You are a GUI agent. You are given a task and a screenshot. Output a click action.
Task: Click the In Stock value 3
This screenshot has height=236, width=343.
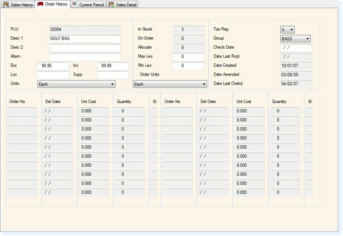point(188,30)
